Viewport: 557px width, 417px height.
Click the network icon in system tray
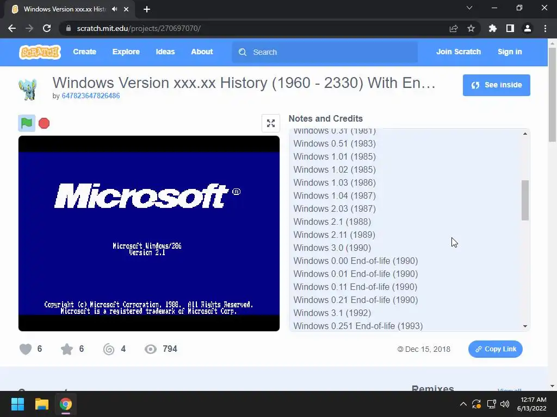tap(492, 404)
